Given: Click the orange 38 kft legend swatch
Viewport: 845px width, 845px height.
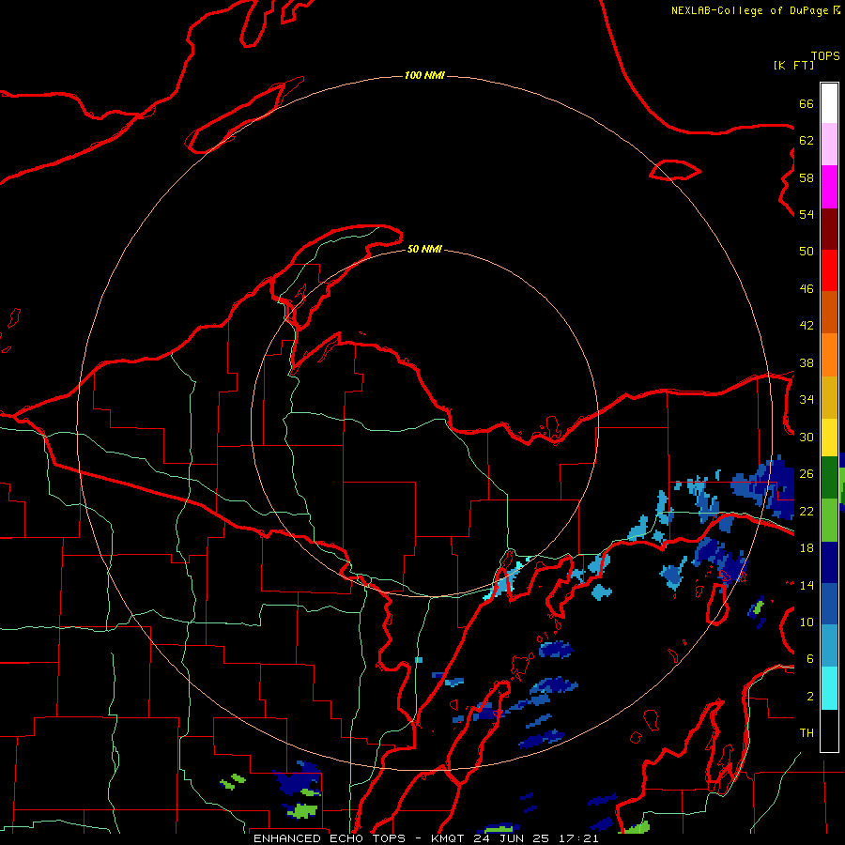Looking at the screenshot, I should (x=829, y=355).
